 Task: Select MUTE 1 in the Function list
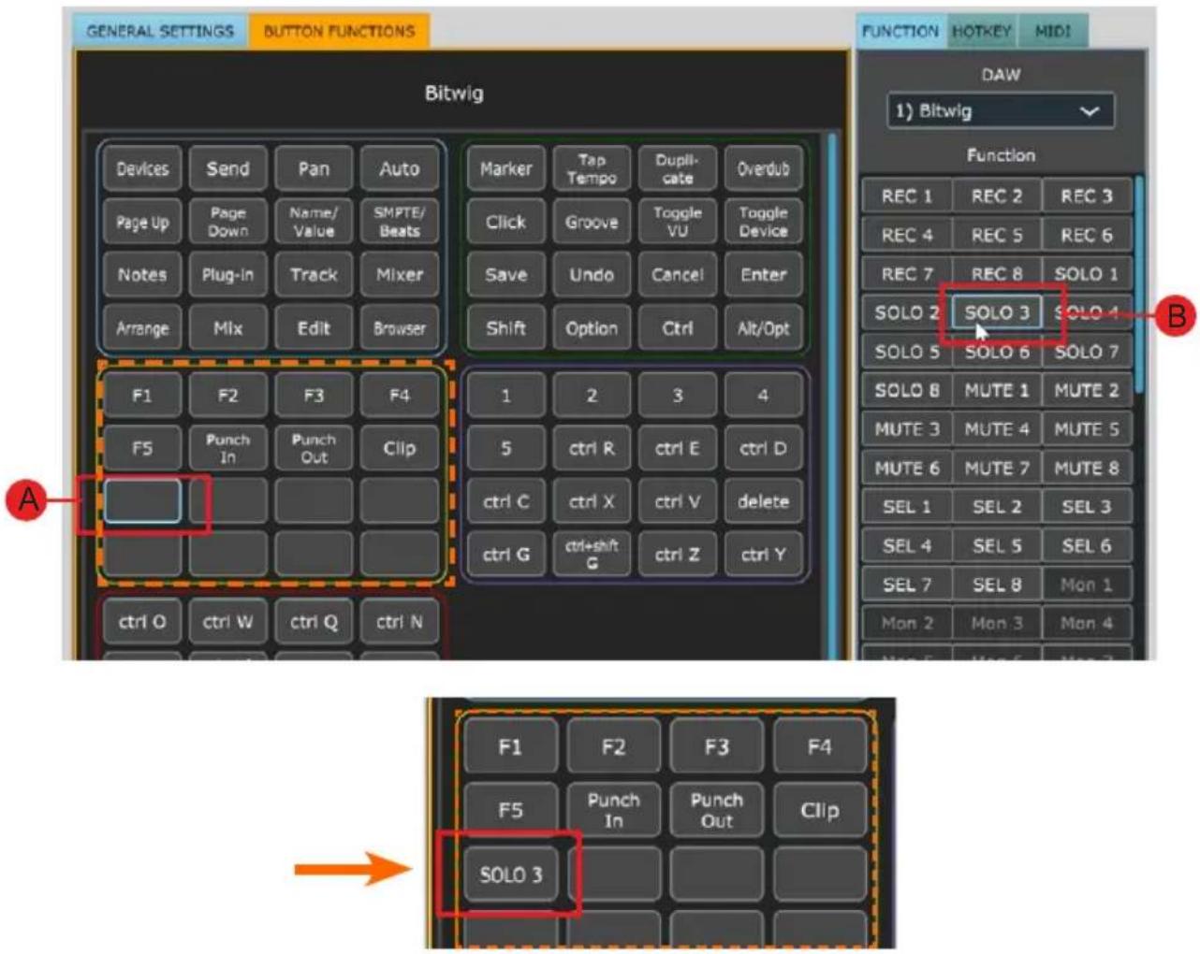(x=997, y=390)
